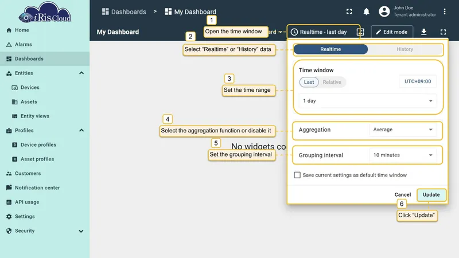459x258 pixels.
Task: Click the iRisCloud logo
Action: (x=45, y=12)
